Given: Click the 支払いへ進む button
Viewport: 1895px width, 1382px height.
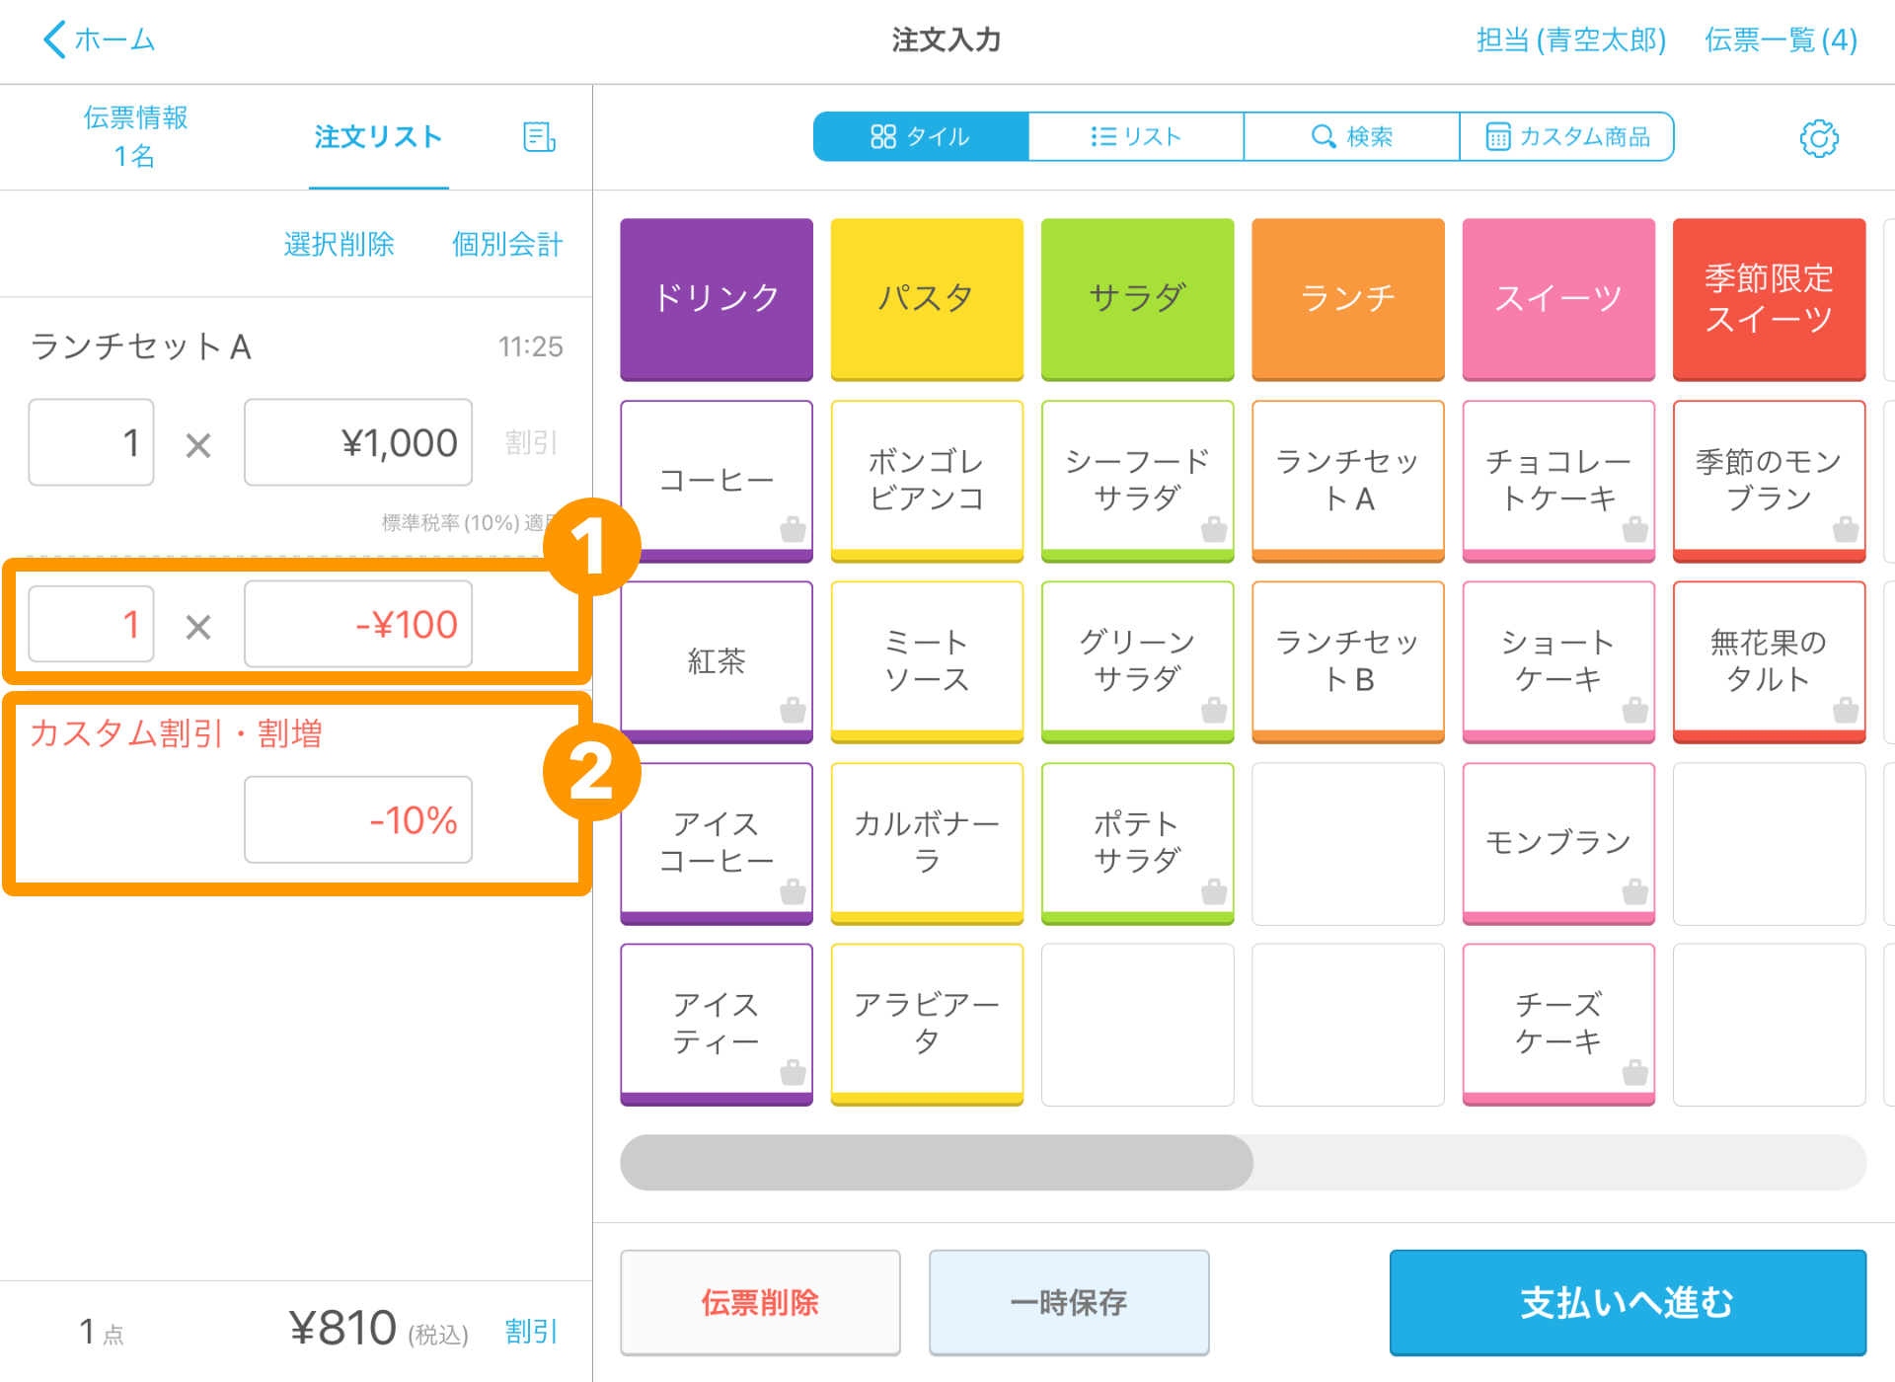Looking at the screenshot, I should pyautogui.click(x=1628, y=1302).
